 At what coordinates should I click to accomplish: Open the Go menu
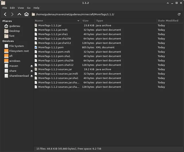29,8
